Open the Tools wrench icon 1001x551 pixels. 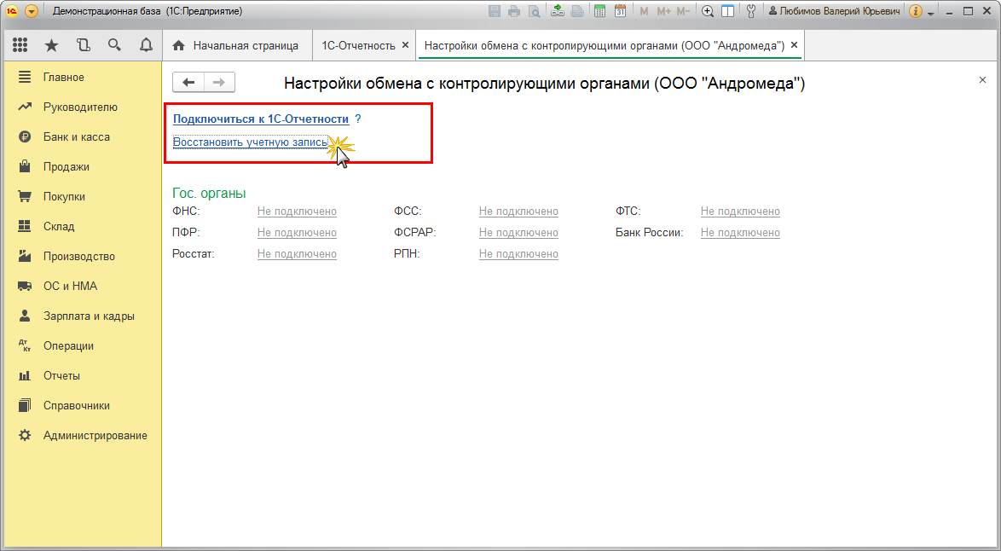coord(750,11)
